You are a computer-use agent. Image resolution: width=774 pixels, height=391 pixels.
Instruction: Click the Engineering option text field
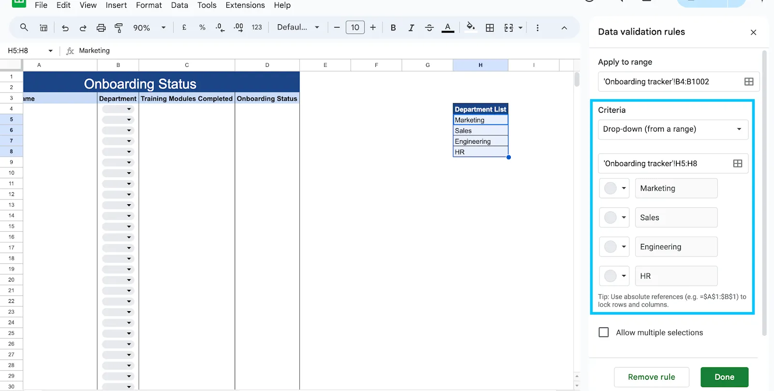676,247
